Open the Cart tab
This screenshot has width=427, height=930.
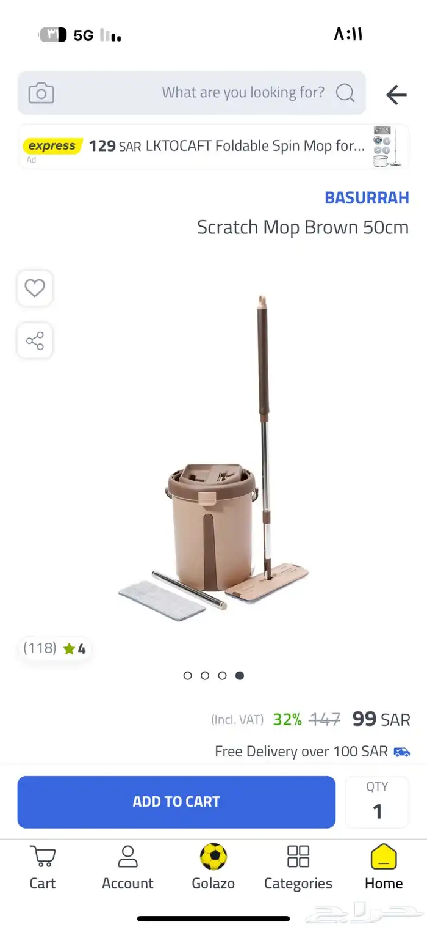43,867
